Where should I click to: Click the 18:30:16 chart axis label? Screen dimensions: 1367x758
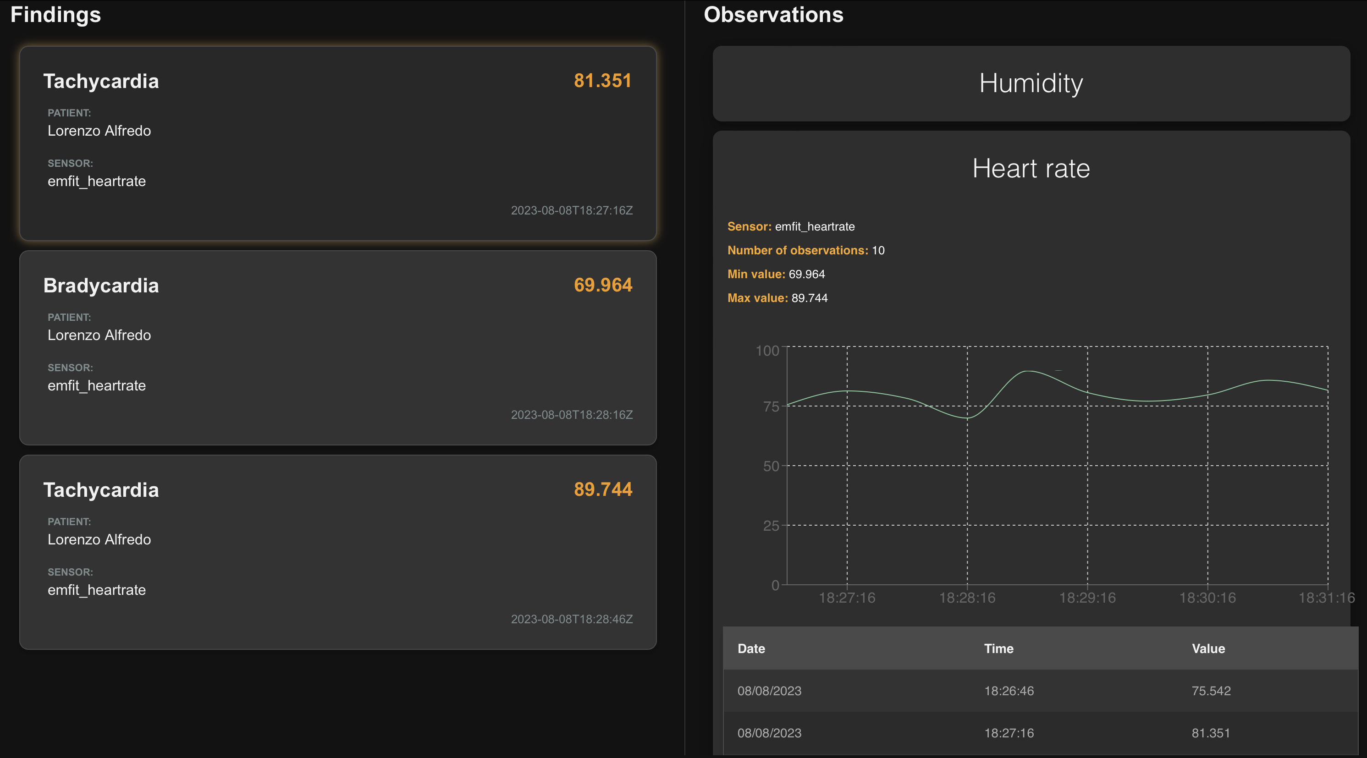[1207, 598]
